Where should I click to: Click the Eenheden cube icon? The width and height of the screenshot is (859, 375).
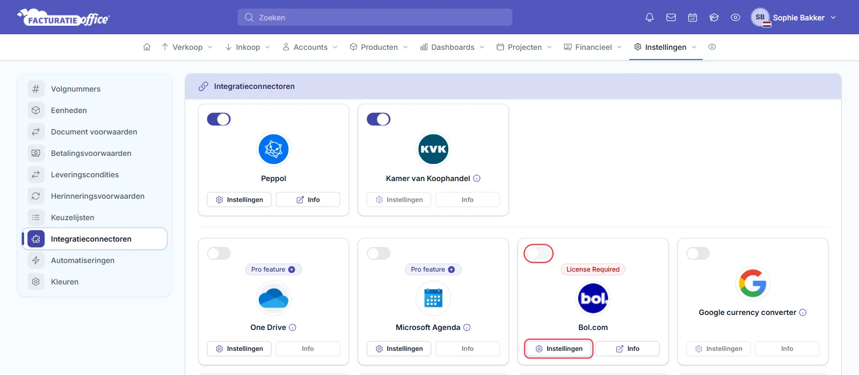(x=36, y=110)
